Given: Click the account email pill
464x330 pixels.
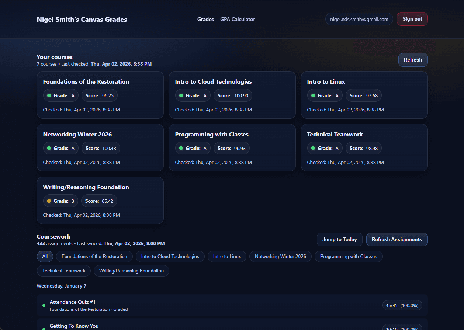Looking at the screenshot, I should pos(359,19).
